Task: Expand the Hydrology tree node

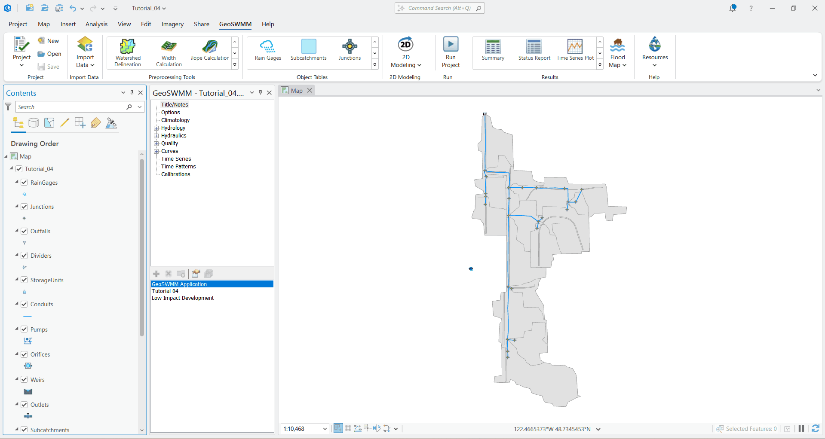Action: 156,128
